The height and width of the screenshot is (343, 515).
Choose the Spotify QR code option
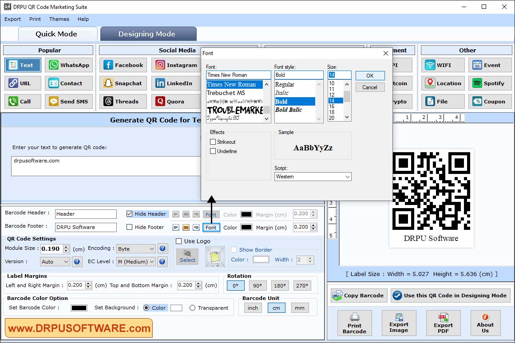point(490,83)
